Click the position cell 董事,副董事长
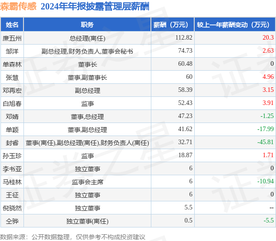The image size is (276, 241). [x=87, y=77]
